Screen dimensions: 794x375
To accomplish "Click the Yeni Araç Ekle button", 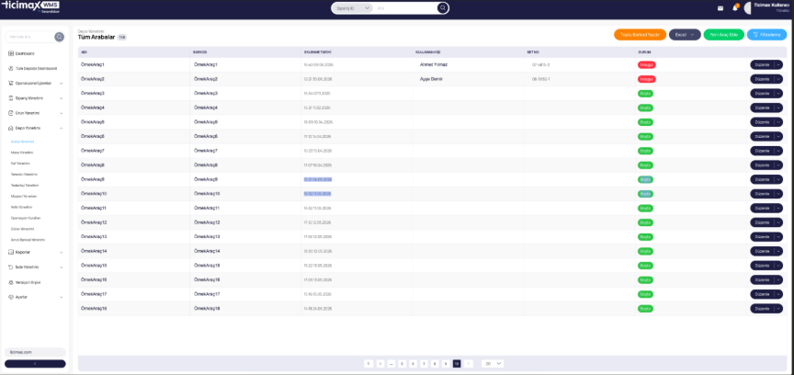I will click(x=723, y=34).
